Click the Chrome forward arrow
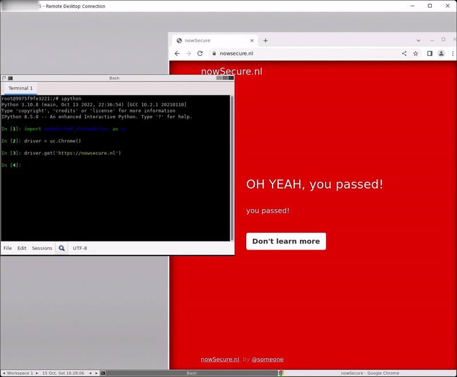 (x=189, y=53)
